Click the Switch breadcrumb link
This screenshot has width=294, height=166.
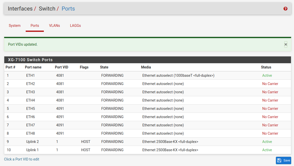(47, 9)
